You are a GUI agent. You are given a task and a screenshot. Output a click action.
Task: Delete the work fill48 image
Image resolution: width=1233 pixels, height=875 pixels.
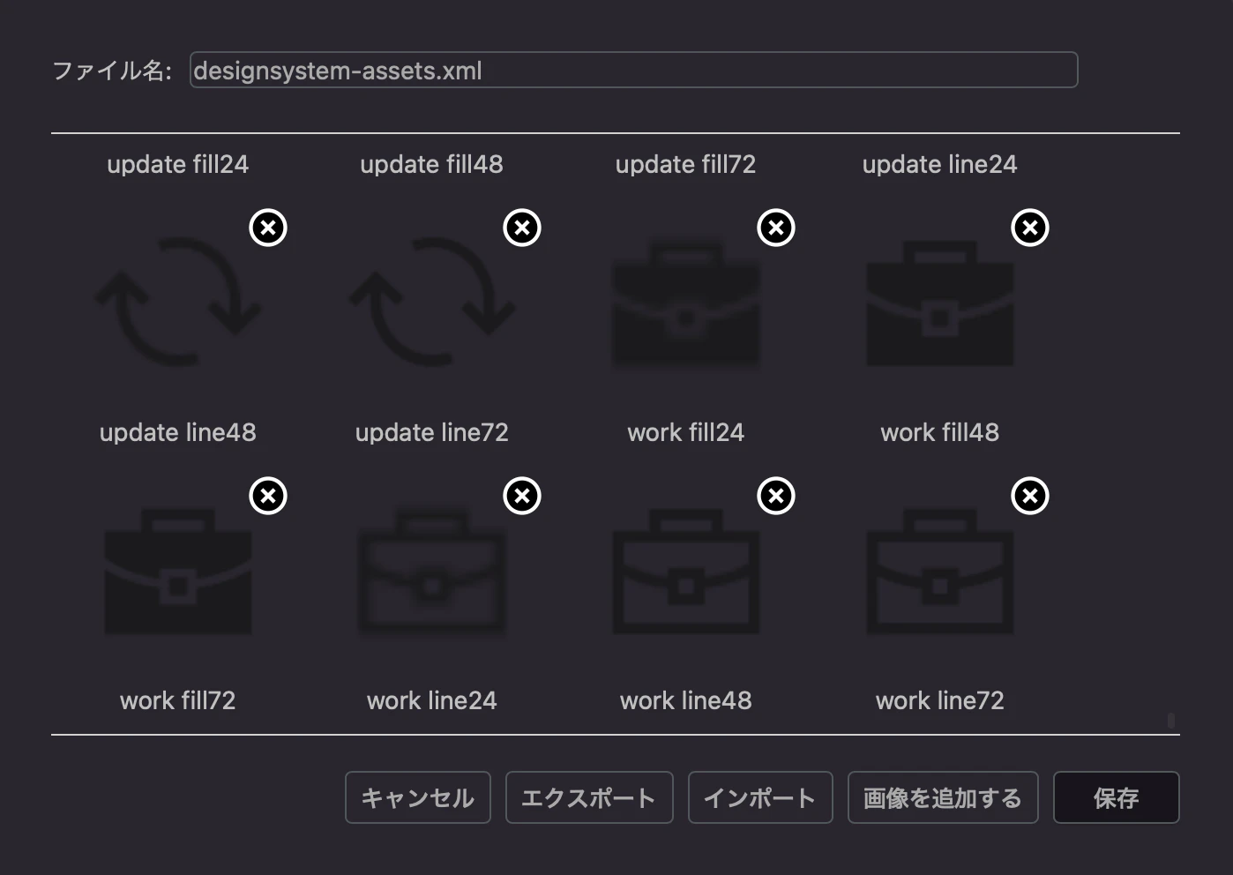[1030, 228]
